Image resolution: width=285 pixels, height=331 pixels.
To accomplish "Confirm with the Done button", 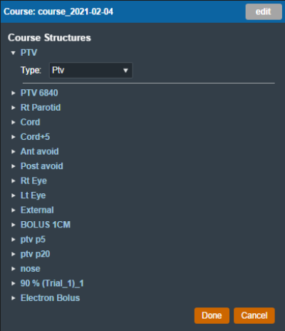I will click(212, 315).
